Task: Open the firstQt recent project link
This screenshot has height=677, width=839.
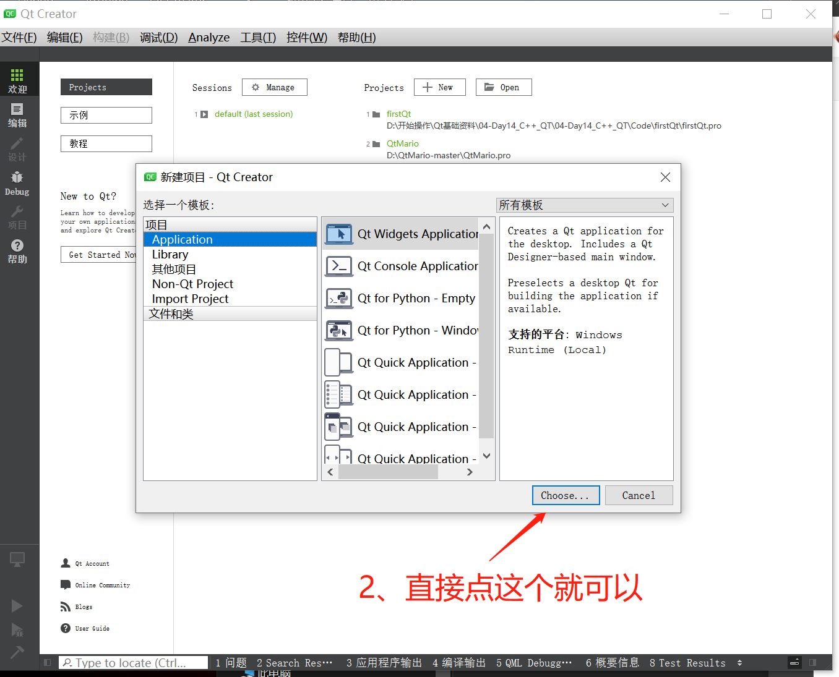Action: (x=398, y=114)
